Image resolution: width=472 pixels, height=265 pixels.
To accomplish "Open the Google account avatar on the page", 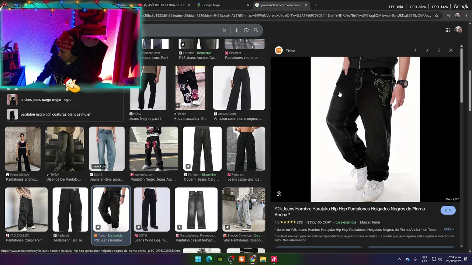I will click(458, 30).
